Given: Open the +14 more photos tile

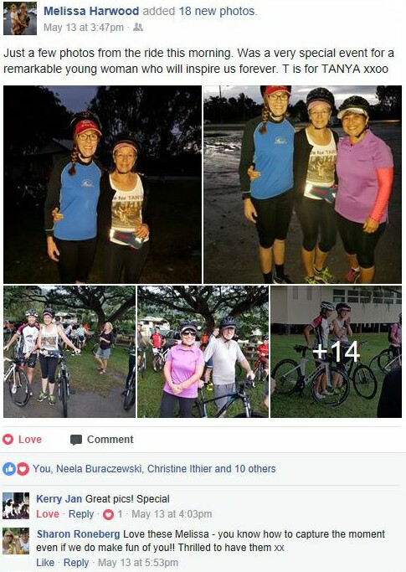Looking at the screenshot, I should pyautogui.click(x=336, y=352).
